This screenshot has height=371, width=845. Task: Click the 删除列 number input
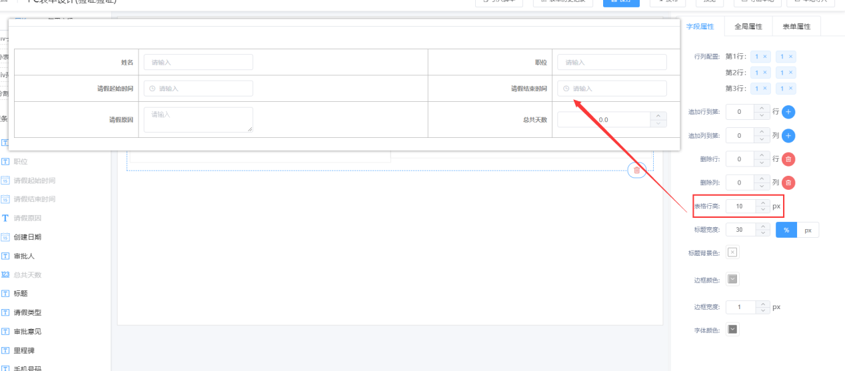point(740,183)
